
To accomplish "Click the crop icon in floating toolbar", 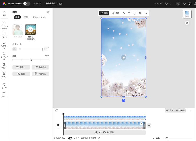I will 129,13.
